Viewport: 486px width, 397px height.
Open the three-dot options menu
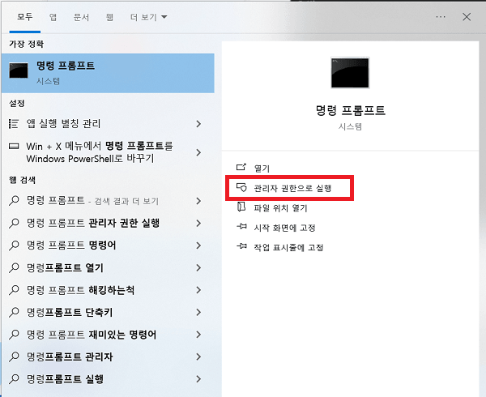(441, 17)
